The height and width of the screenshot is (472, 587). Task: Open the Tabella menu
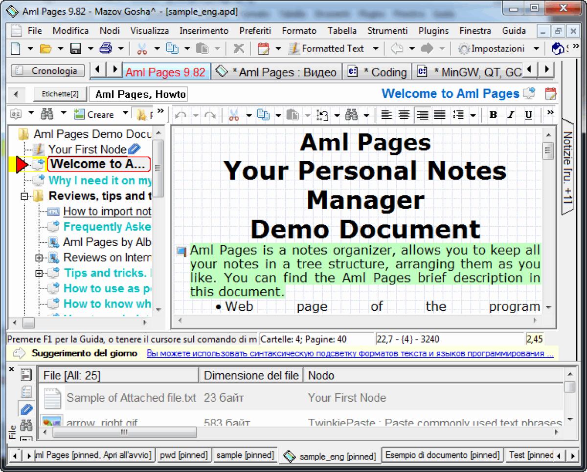tap(342, 30)
